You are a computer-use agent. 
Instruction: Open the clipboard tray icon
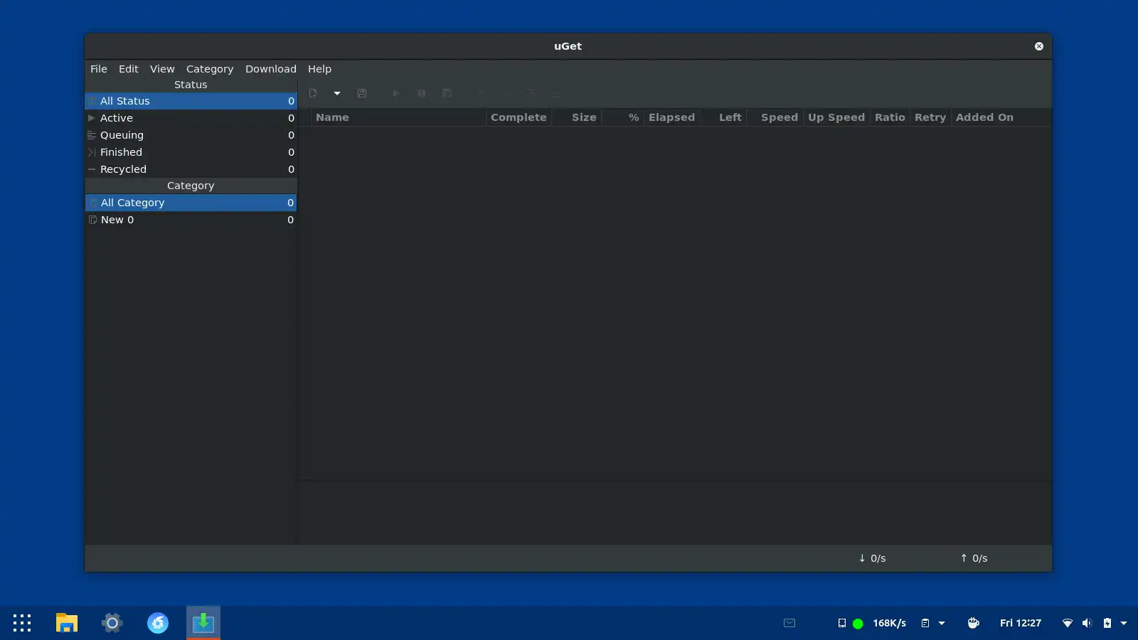coord(925,623)
